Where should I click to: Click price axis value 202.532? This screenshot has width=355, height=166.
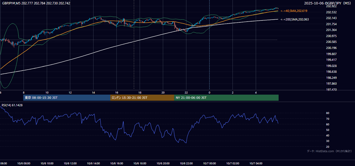[331, 12]
